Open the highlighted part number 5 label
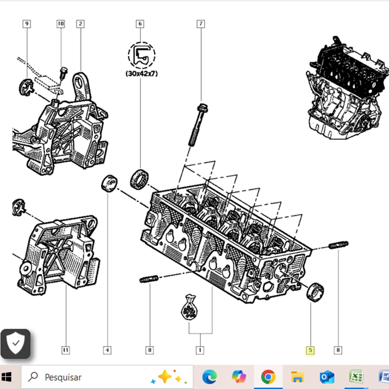The height and width of the screenshot is (389, 389). pyautogui.click(x=310, y=350)
